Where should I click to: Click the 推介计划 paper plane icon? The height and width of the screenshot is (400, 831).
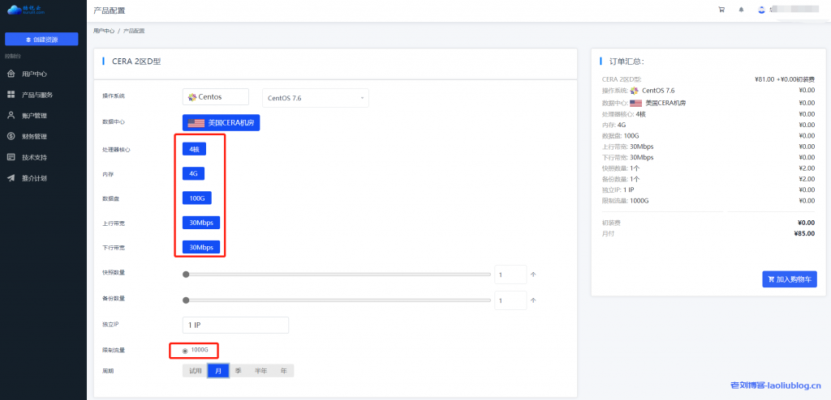[11, 178]
